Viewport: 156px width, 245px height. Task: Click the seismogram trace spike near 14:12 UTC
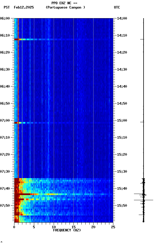142,39
